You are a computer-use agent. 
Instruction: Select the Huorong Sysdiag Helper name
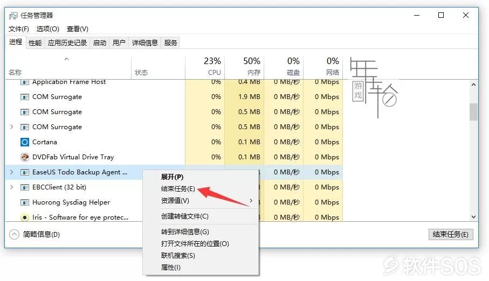click(x=71, y=202)
